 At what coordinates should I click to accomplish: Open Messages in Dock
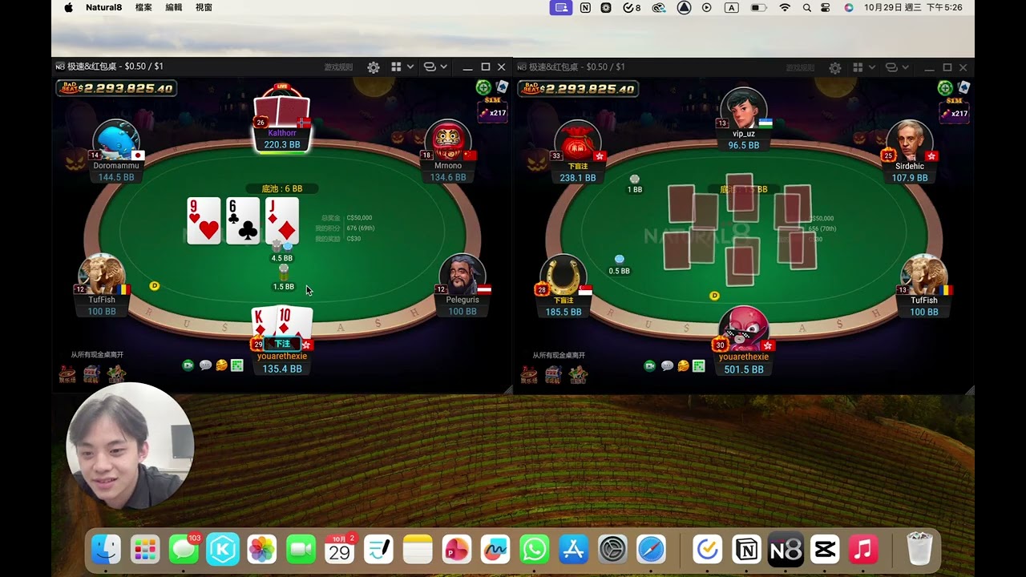point(184,550)
